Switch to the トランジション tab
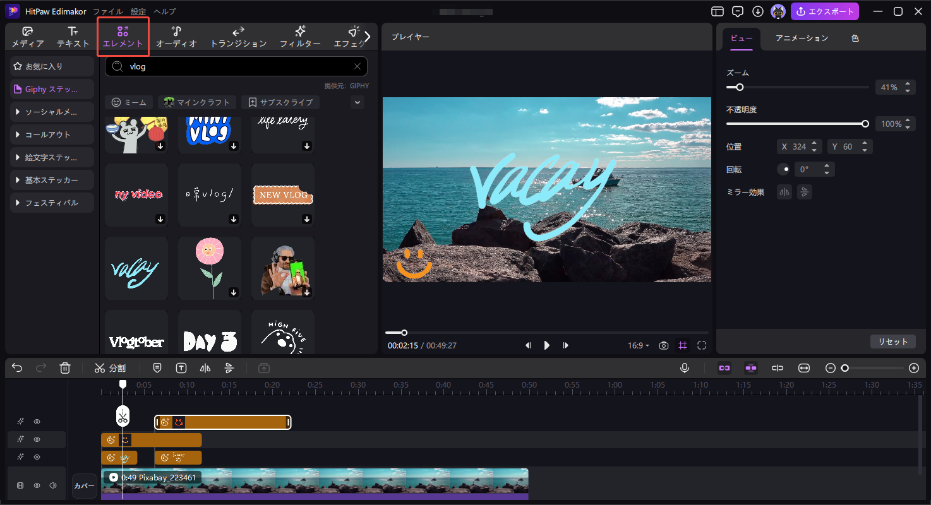The image size is (931, 505). coord(238,37)
